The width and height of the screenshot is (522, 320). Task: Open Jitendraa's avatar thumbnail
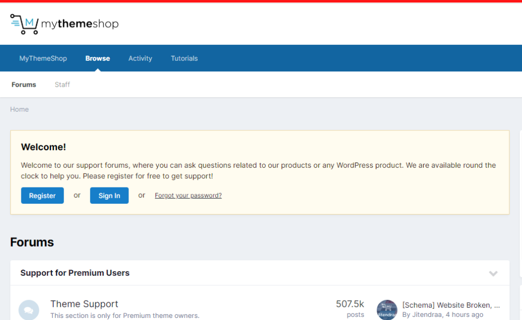click(x=387, y=310)
